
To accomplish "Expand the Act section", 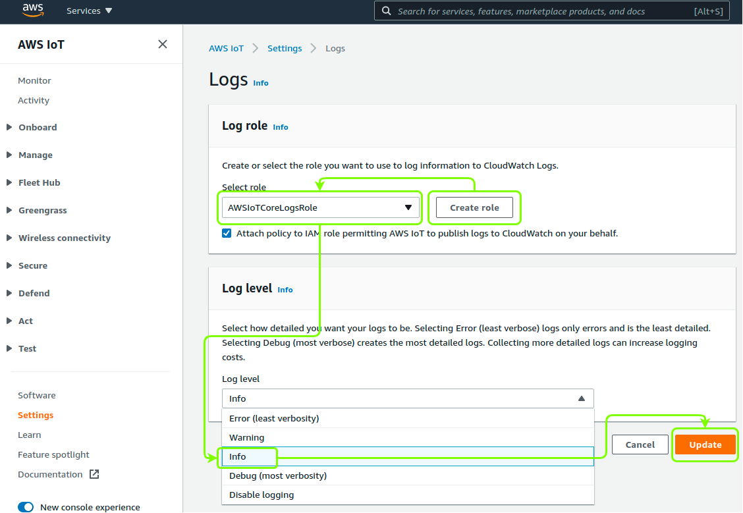I will (26, 321).
